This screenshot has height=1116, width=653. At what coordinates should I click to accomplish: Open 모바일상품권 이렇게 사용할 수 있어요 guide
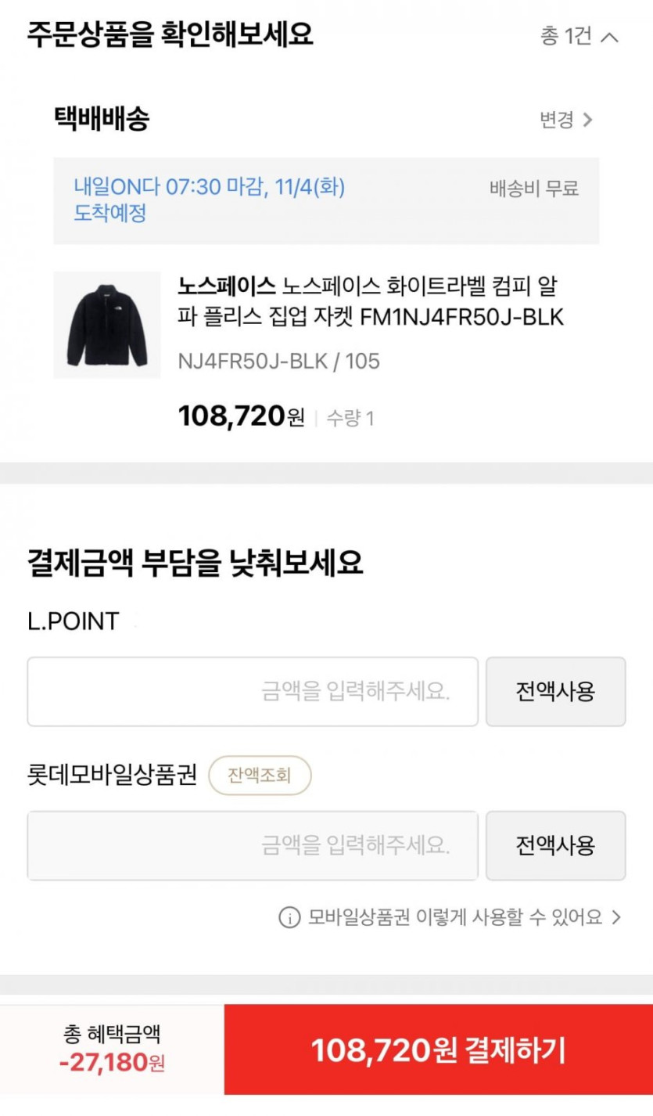tap(454, 917)
